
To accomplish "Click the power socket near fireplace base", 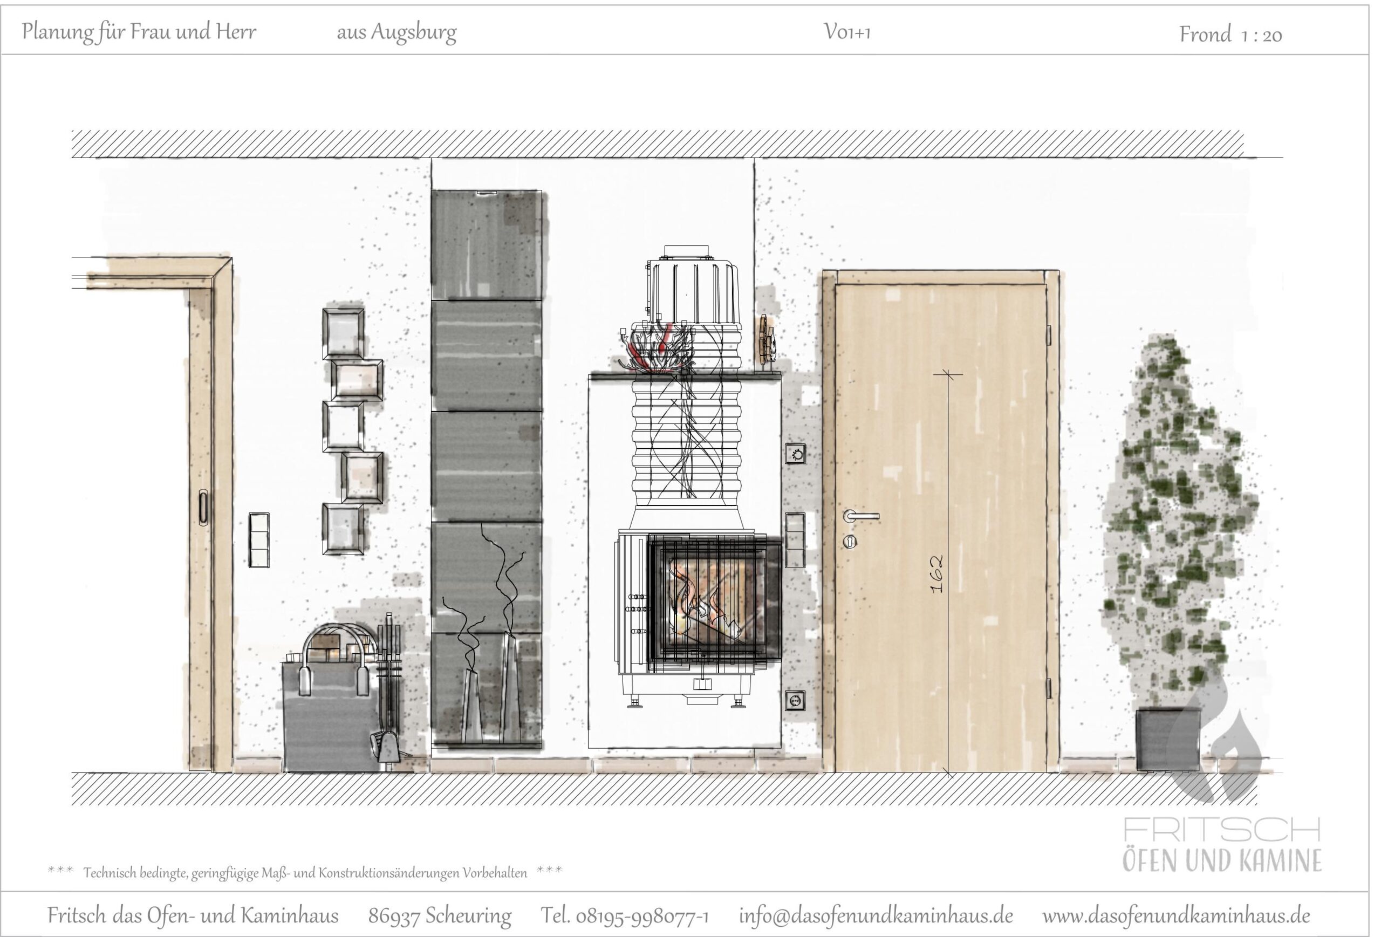I will (796, 701).
